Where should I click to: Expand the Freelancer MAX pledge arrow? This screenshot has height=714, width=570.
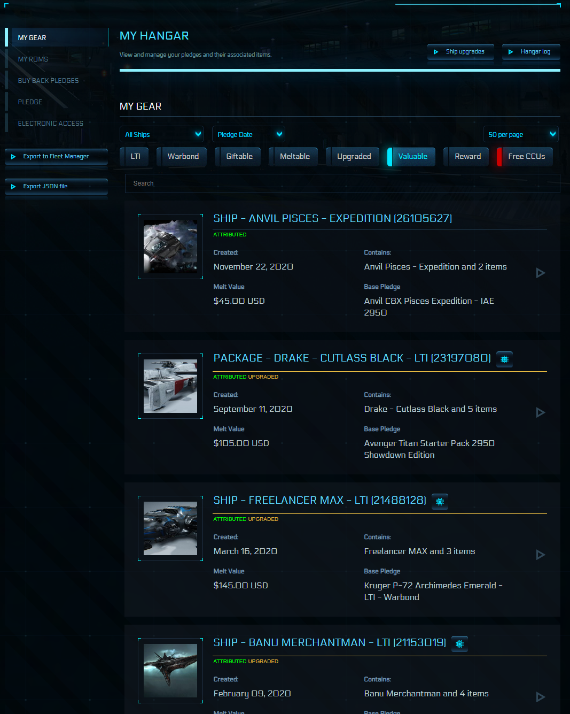pyautogui.click(x=541, y=555)
